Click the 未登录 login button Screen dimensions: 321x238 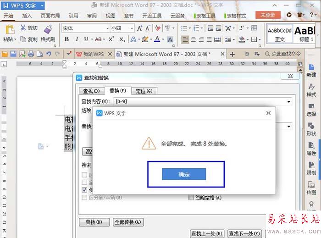[x=268, y=15]
